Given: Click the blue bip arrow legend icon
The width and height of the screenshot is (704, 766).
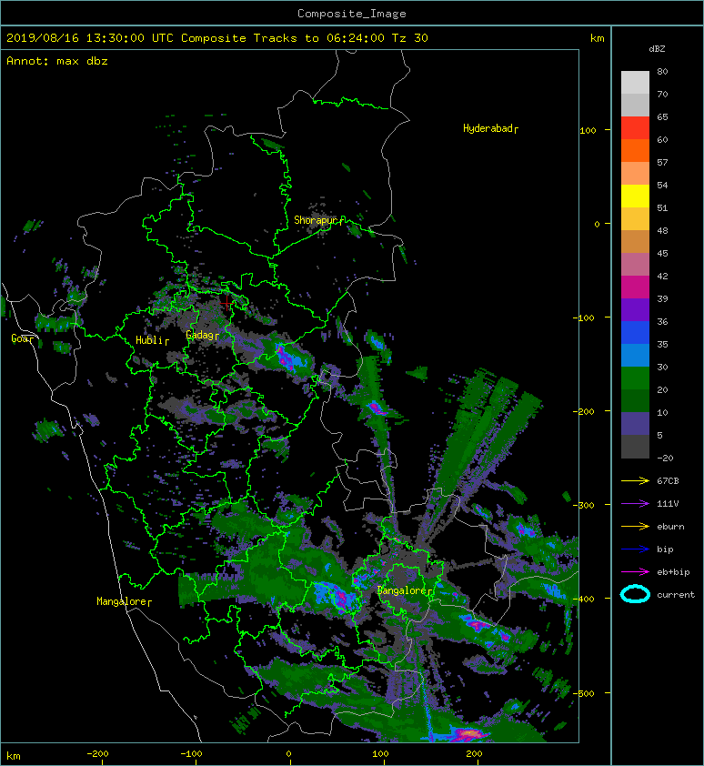Looking at the screenshot, I should (635, 549).
